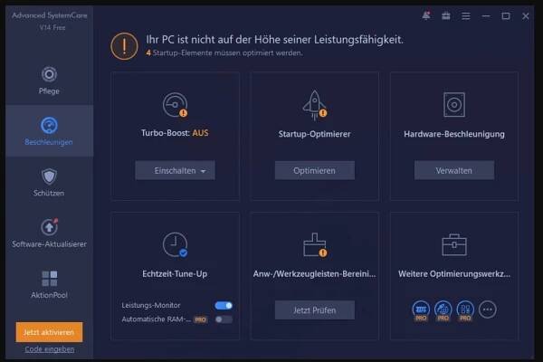Open the first PRO optimization tool icon
Screen dimensions: 543x362
[x=421, y=310]
